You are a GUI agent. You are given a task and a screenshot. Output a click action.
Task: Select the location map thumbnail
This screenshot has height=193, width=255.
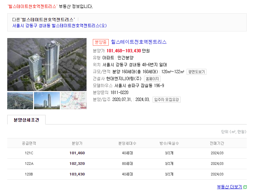click(74, 101)
